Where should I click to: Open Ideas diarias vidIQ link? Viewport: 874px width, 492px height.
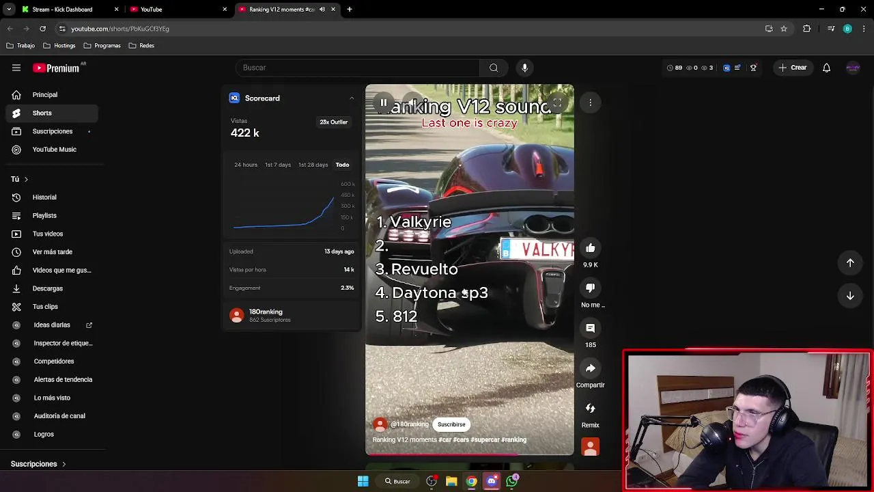click(x=52, y=325)
